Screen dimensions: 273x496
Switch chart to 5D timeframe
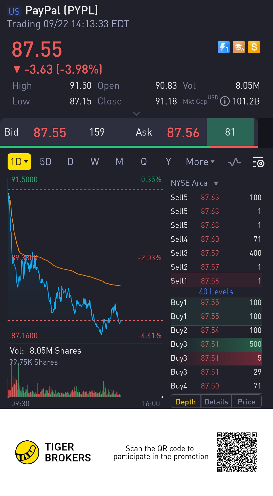[46, 162]
